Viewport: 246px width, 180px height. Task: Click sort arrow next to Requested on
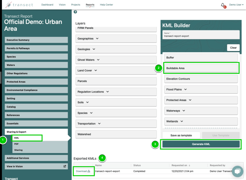coord(190,165)
